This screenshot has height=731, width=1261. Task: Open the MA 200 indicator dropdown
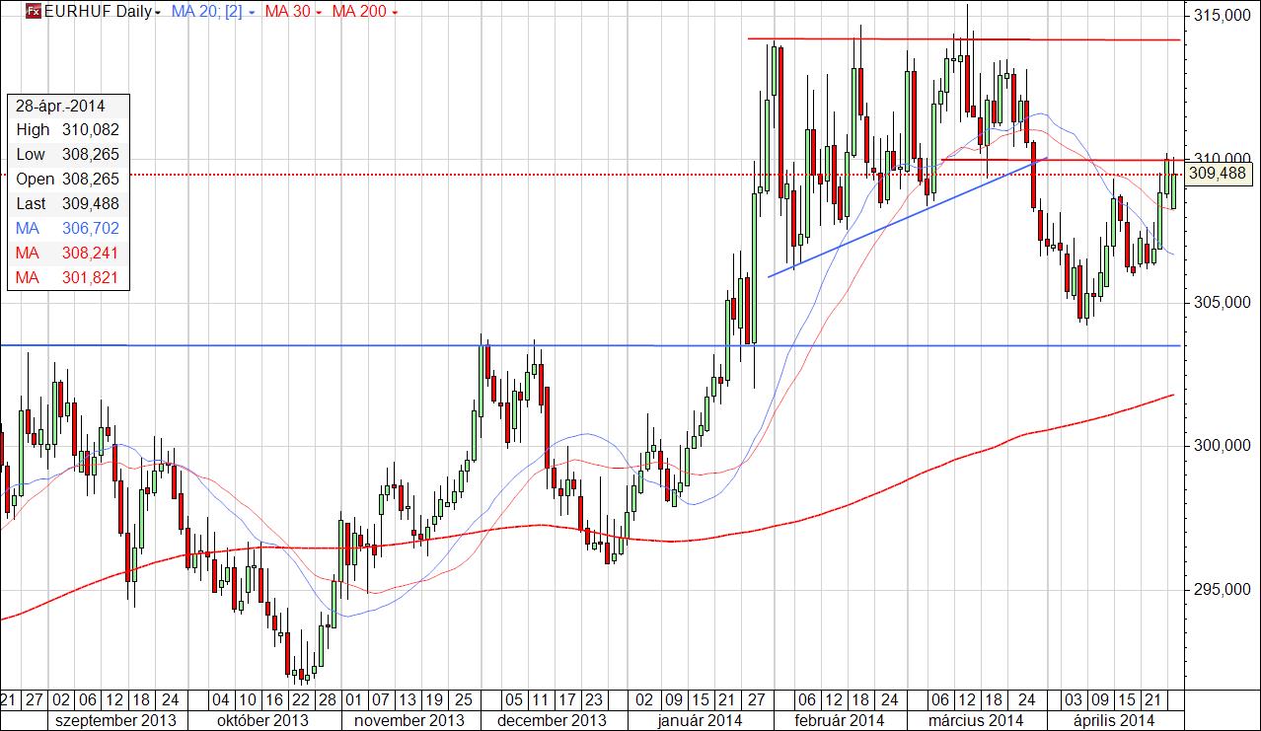[x=396, y=13]
